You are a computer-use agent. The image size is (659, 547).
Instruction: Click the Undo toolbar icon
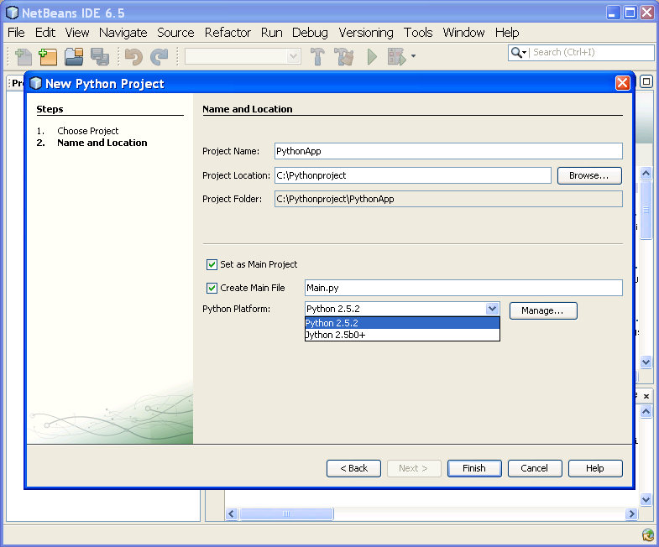pyautogui.click(x=133, y=57)
